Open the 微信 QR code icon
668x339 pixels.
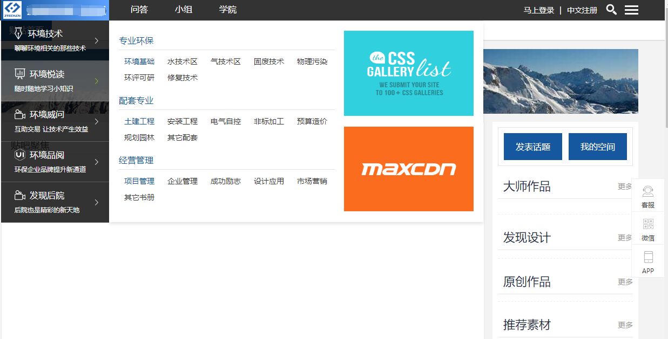pyautogui.click(x=648, y=224)
